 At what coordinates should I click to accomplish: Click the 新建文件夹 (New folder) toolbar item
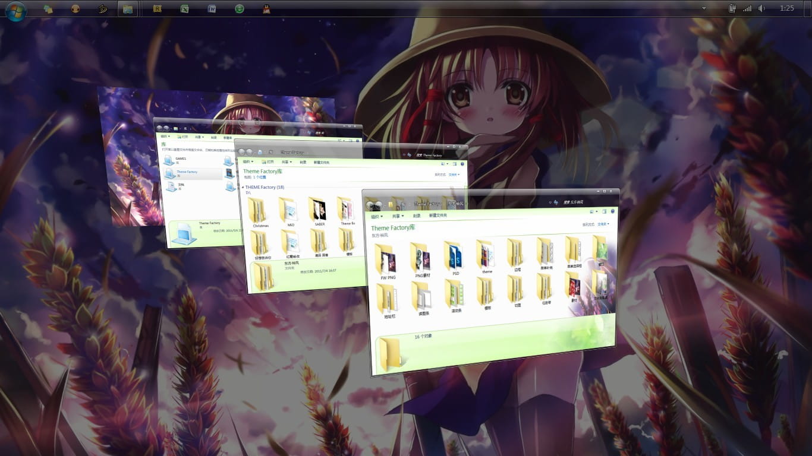pyautogui.click(x=437, y=216)
